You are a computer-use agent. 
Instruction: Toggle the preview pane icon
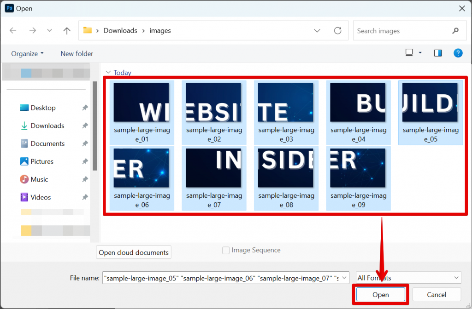point(437,53)
